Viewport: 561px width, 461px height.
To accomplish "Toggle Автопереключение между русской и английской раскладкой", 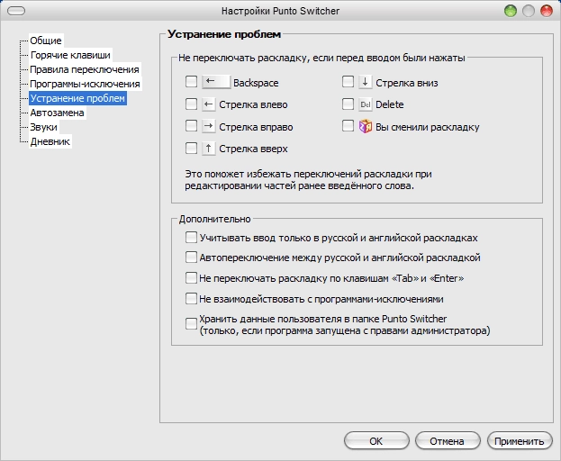I will 192,258.
